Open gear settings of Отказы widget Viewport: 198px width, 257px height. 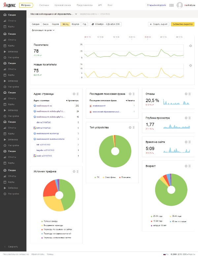[186, 94]
